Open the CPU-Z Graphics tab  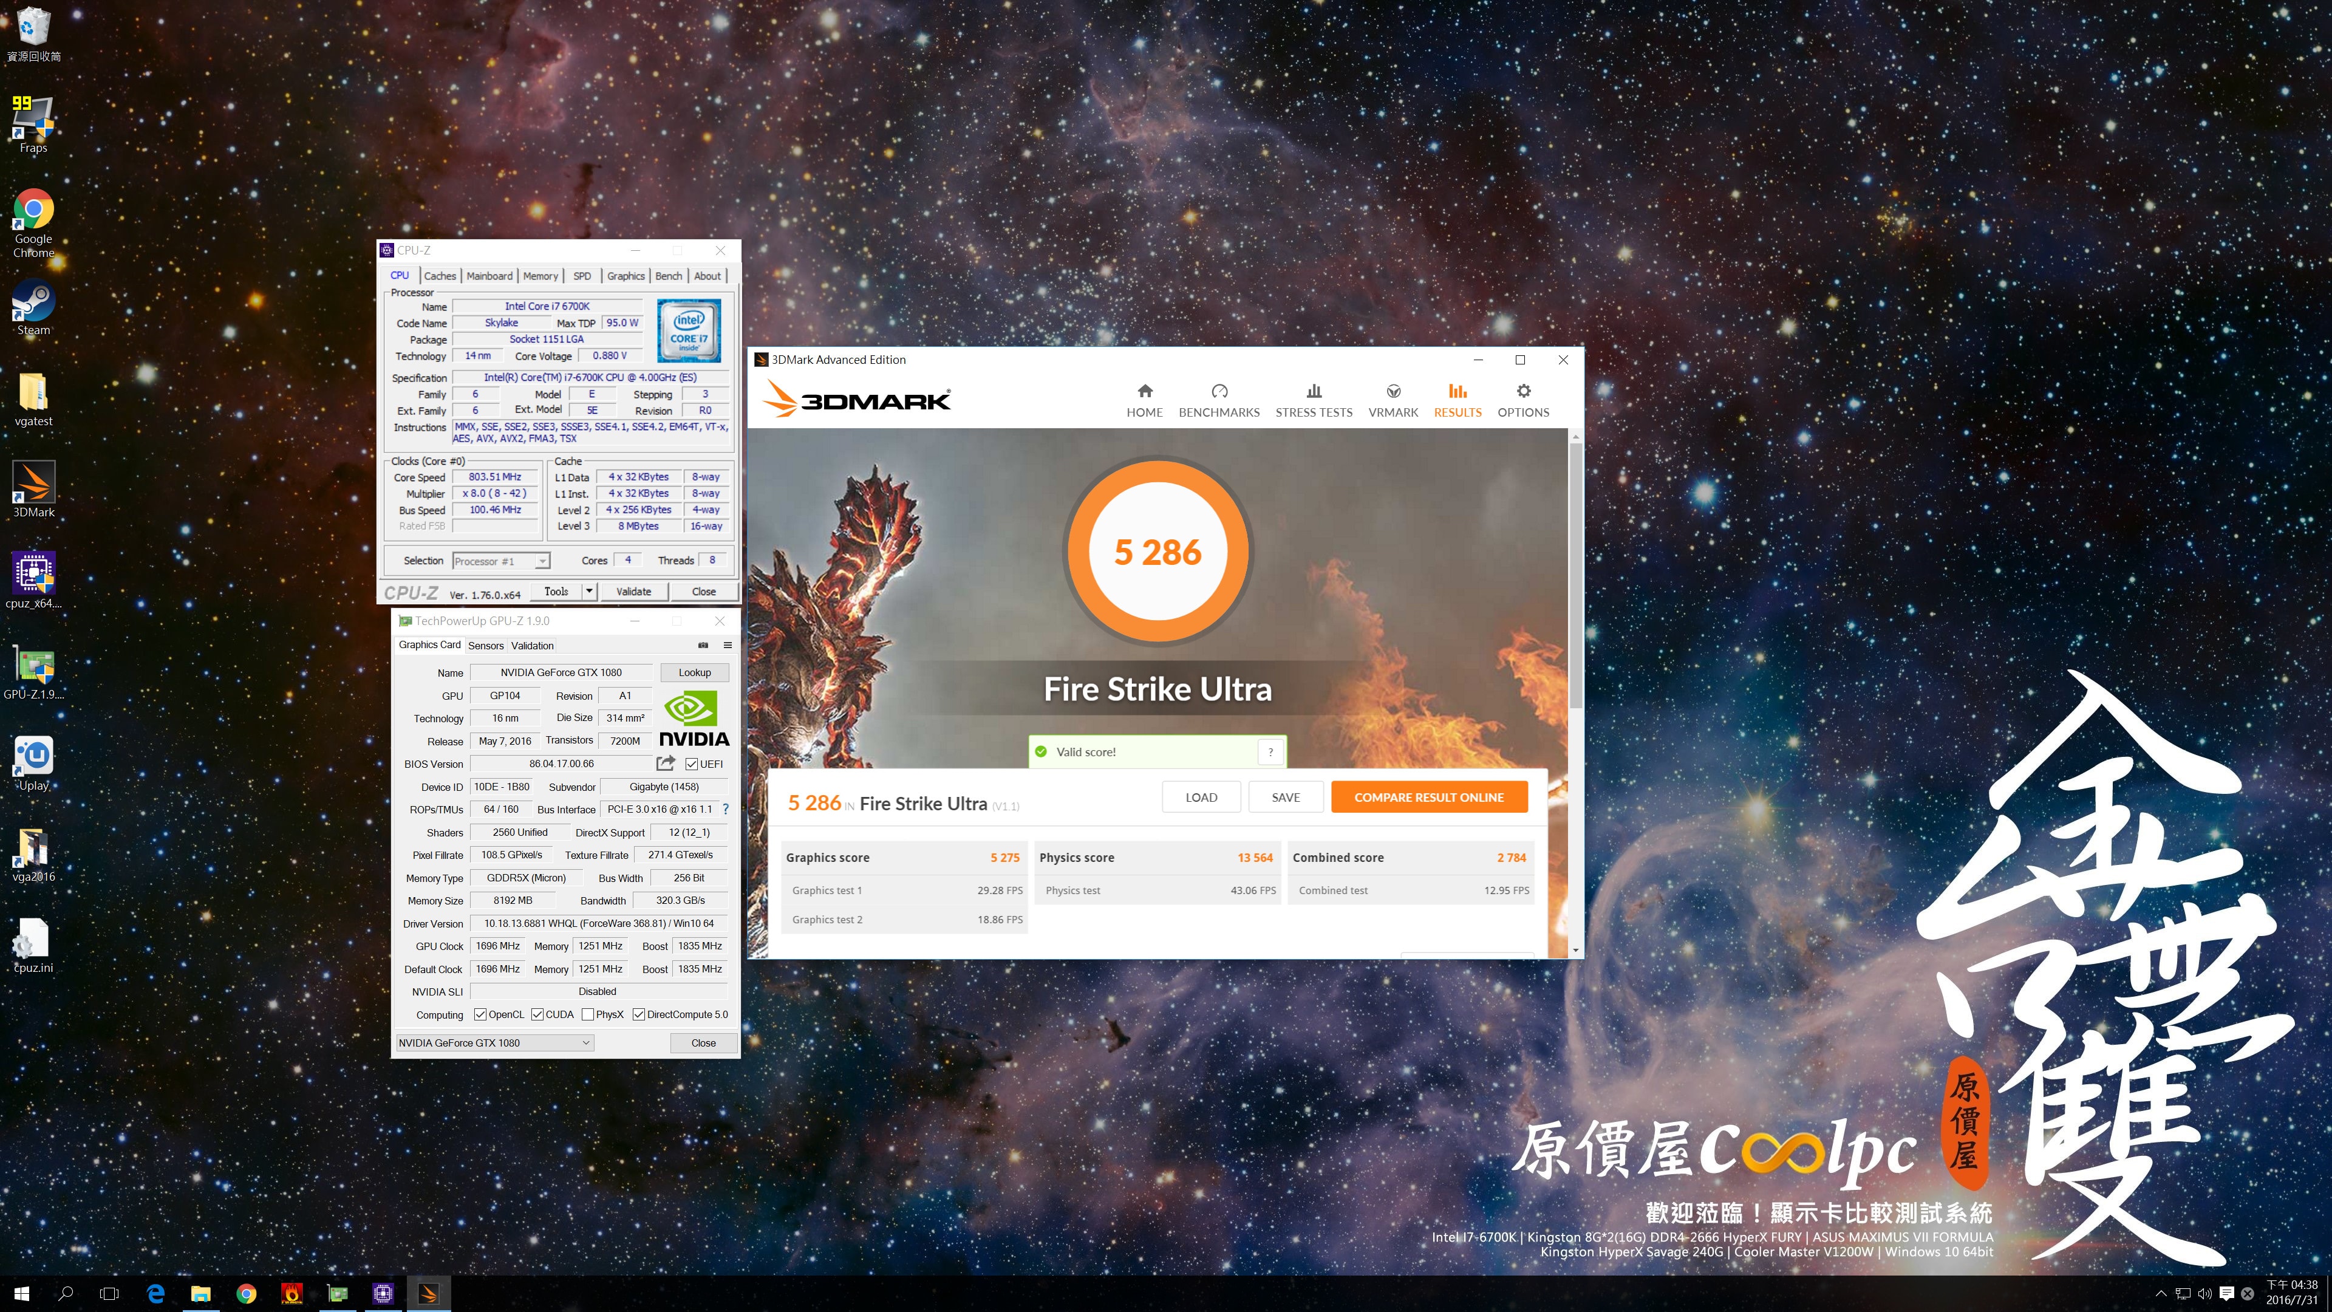626,276
